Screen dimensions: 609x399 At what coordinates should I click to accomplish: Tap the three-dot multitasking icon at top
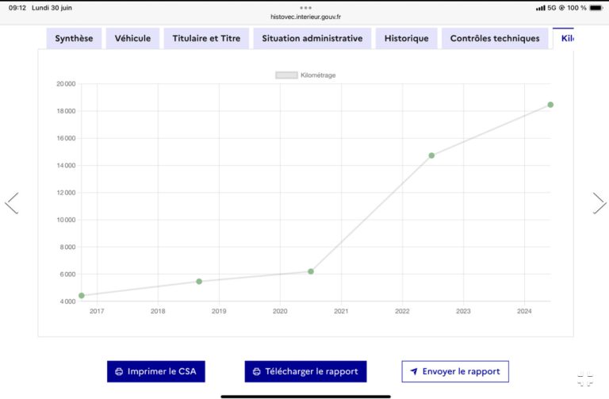(x=305, y=7)
